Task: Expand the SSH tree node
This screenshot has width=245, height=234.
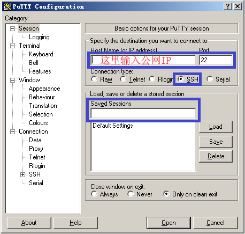Action: [x=22, y=174]
